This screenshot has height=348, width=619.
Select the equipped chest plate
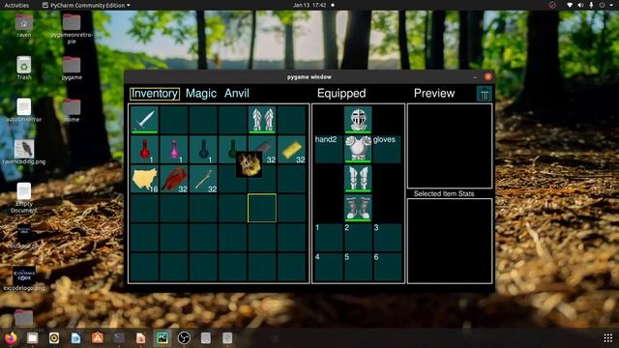click(x=358, y=149)
